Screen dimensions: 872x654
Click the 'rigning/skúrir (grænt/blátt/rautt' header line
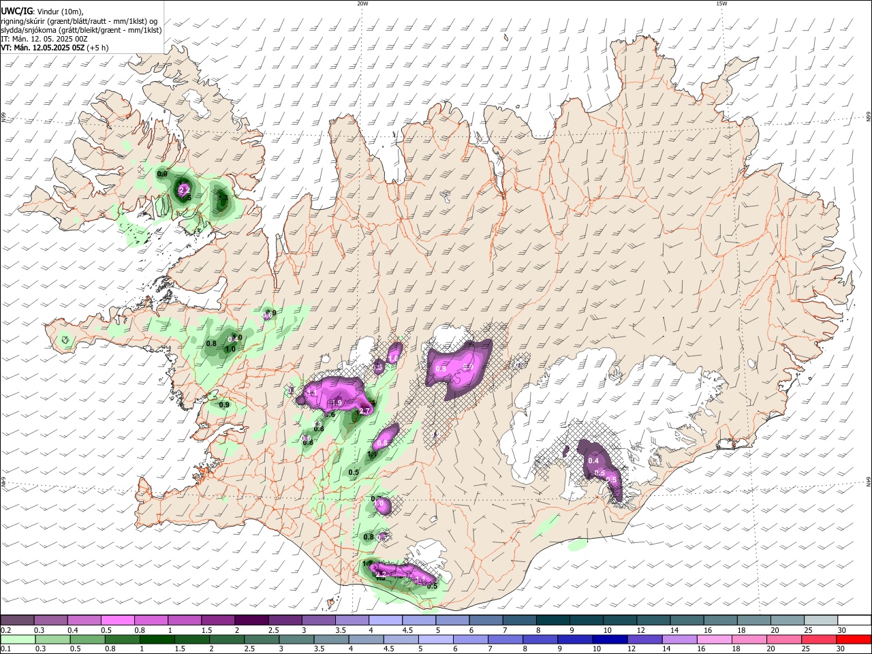[x=78, y=21]
